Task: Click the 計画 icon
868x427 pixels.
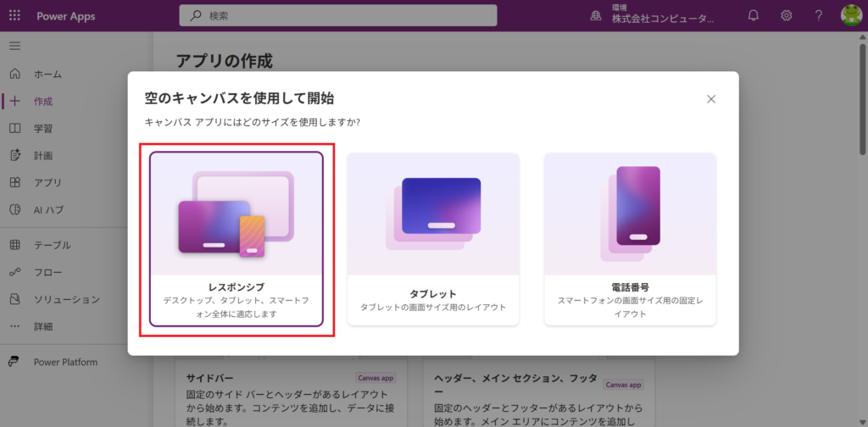Action: point(15,155)
